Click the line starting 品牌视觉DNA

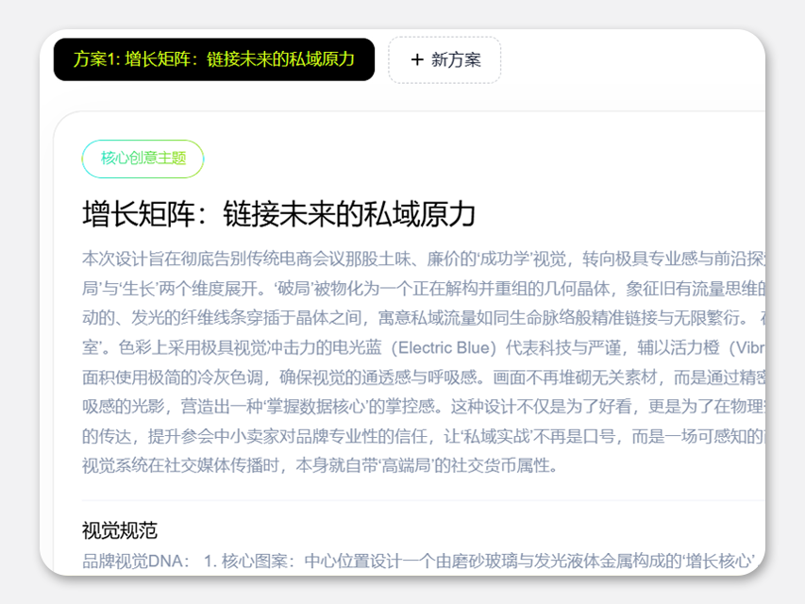pos(419,561)
